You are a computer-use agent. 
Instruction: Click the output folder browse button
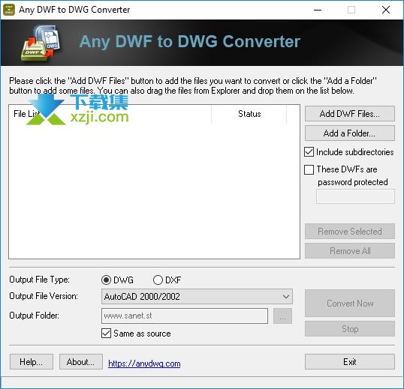point(282,316)
